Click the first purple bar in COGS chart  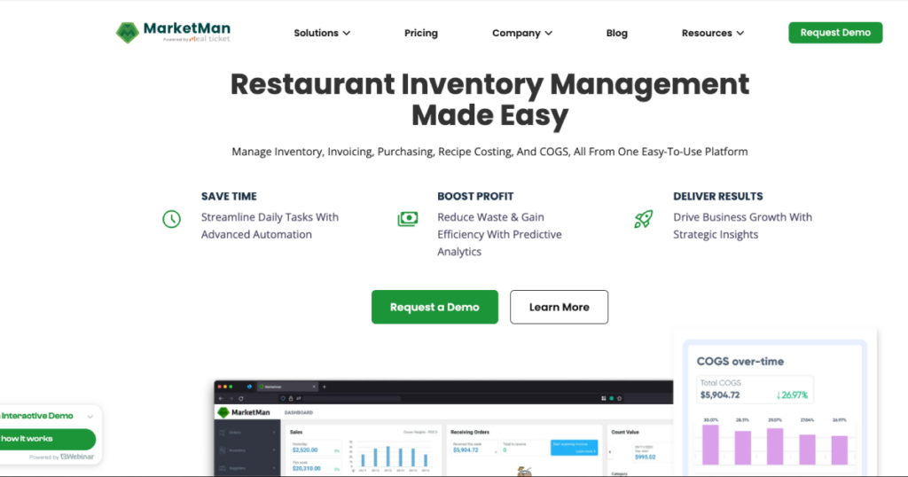coord(711,444)
